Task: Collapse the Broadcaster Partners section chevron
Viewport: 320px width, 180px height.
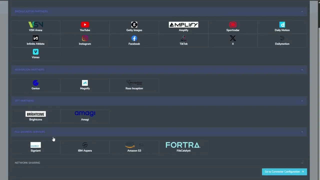Action: [302, 11]
